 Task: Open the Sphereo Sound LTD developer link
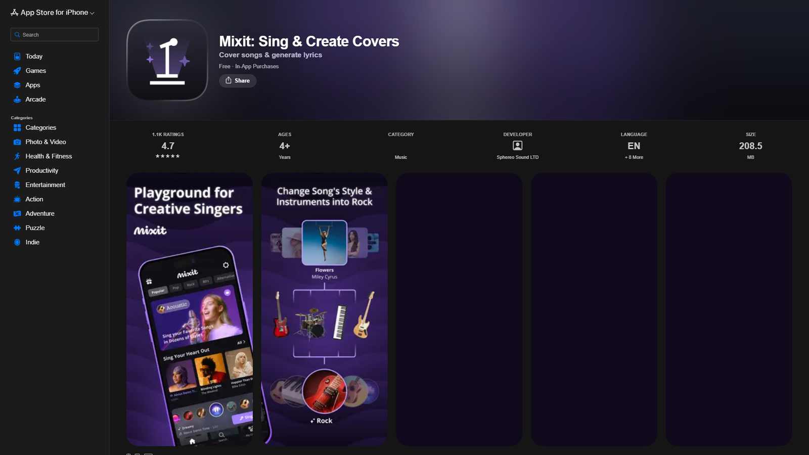pyautogui.click(x=517, y=157)
